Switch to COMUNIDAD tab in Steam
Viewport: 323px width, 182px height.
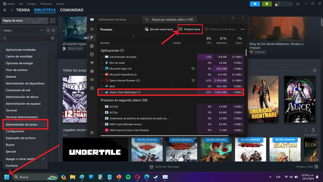(72, 10)
